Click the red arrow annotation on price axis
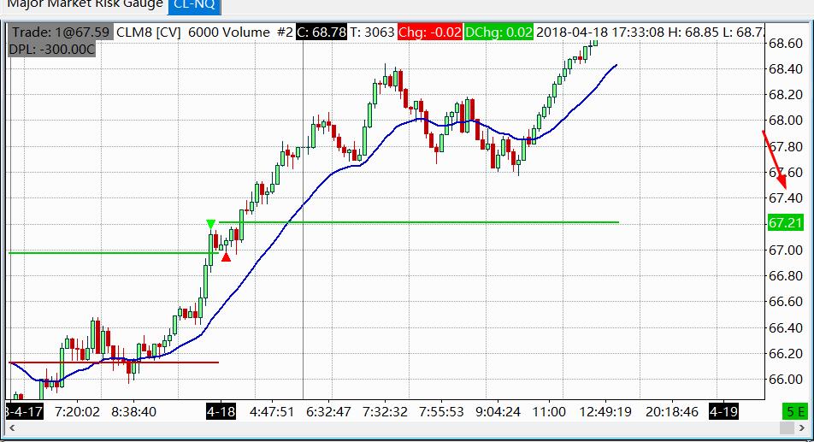Image resolution: width=814 pixels, height=442 pixels. pyautogui.click(x=775, y=161)
